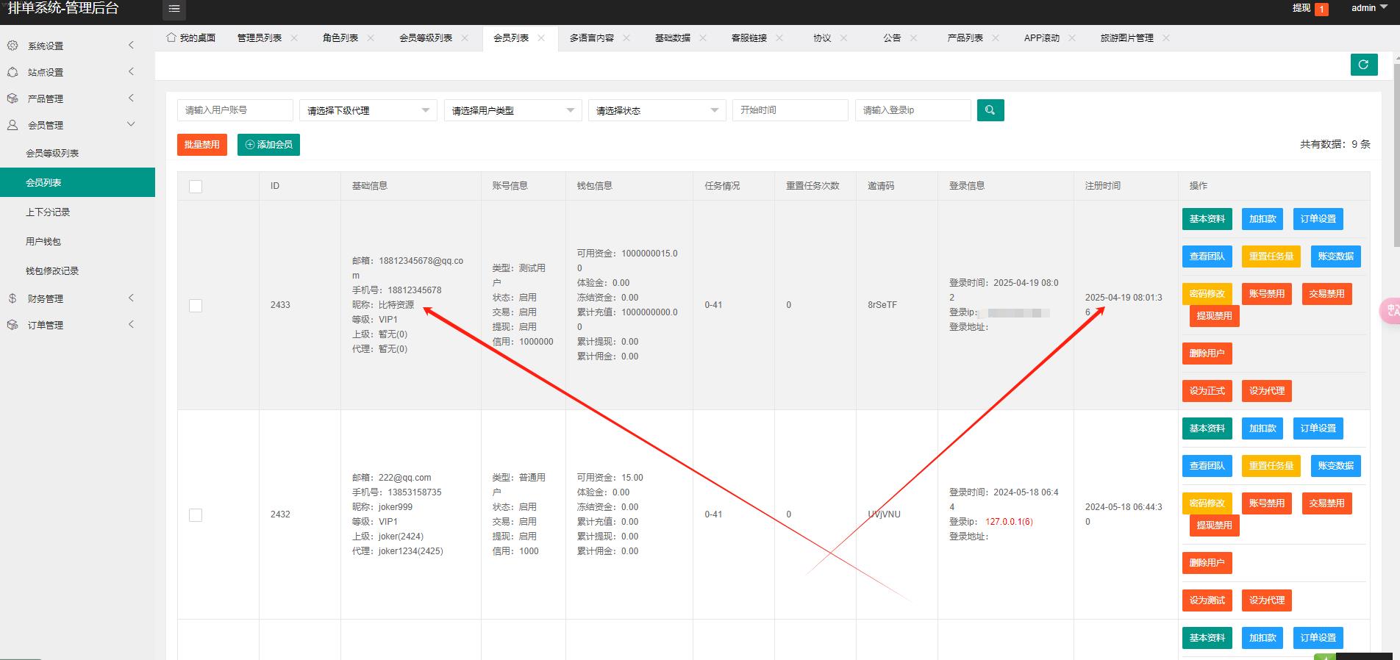The image size is (1400, 660).
Task: Expand the admin account dropdown
Action: point(1368,8)
